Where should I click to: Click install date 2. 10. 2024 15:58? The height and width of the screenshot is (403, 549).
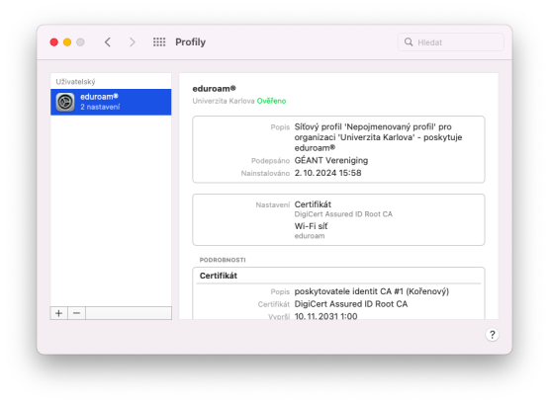tap(328, 173)
